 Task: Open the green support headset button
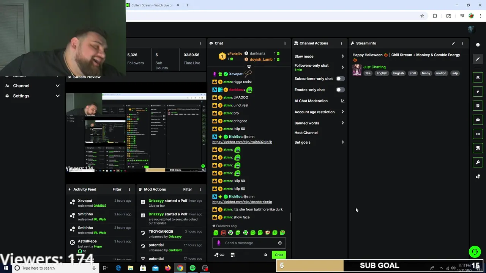click(x=475, y=251)
